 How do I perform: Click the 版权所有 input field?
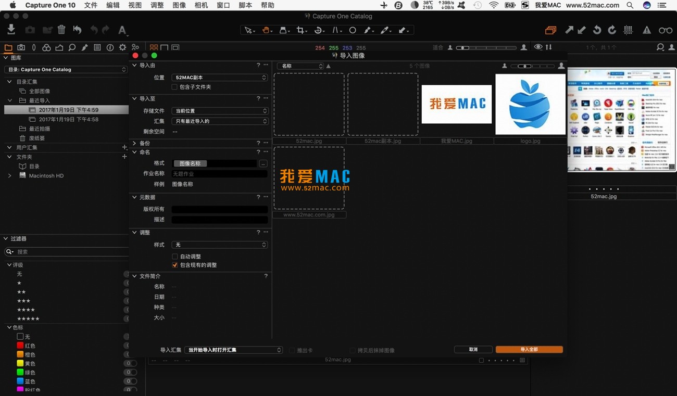(220, 209)
